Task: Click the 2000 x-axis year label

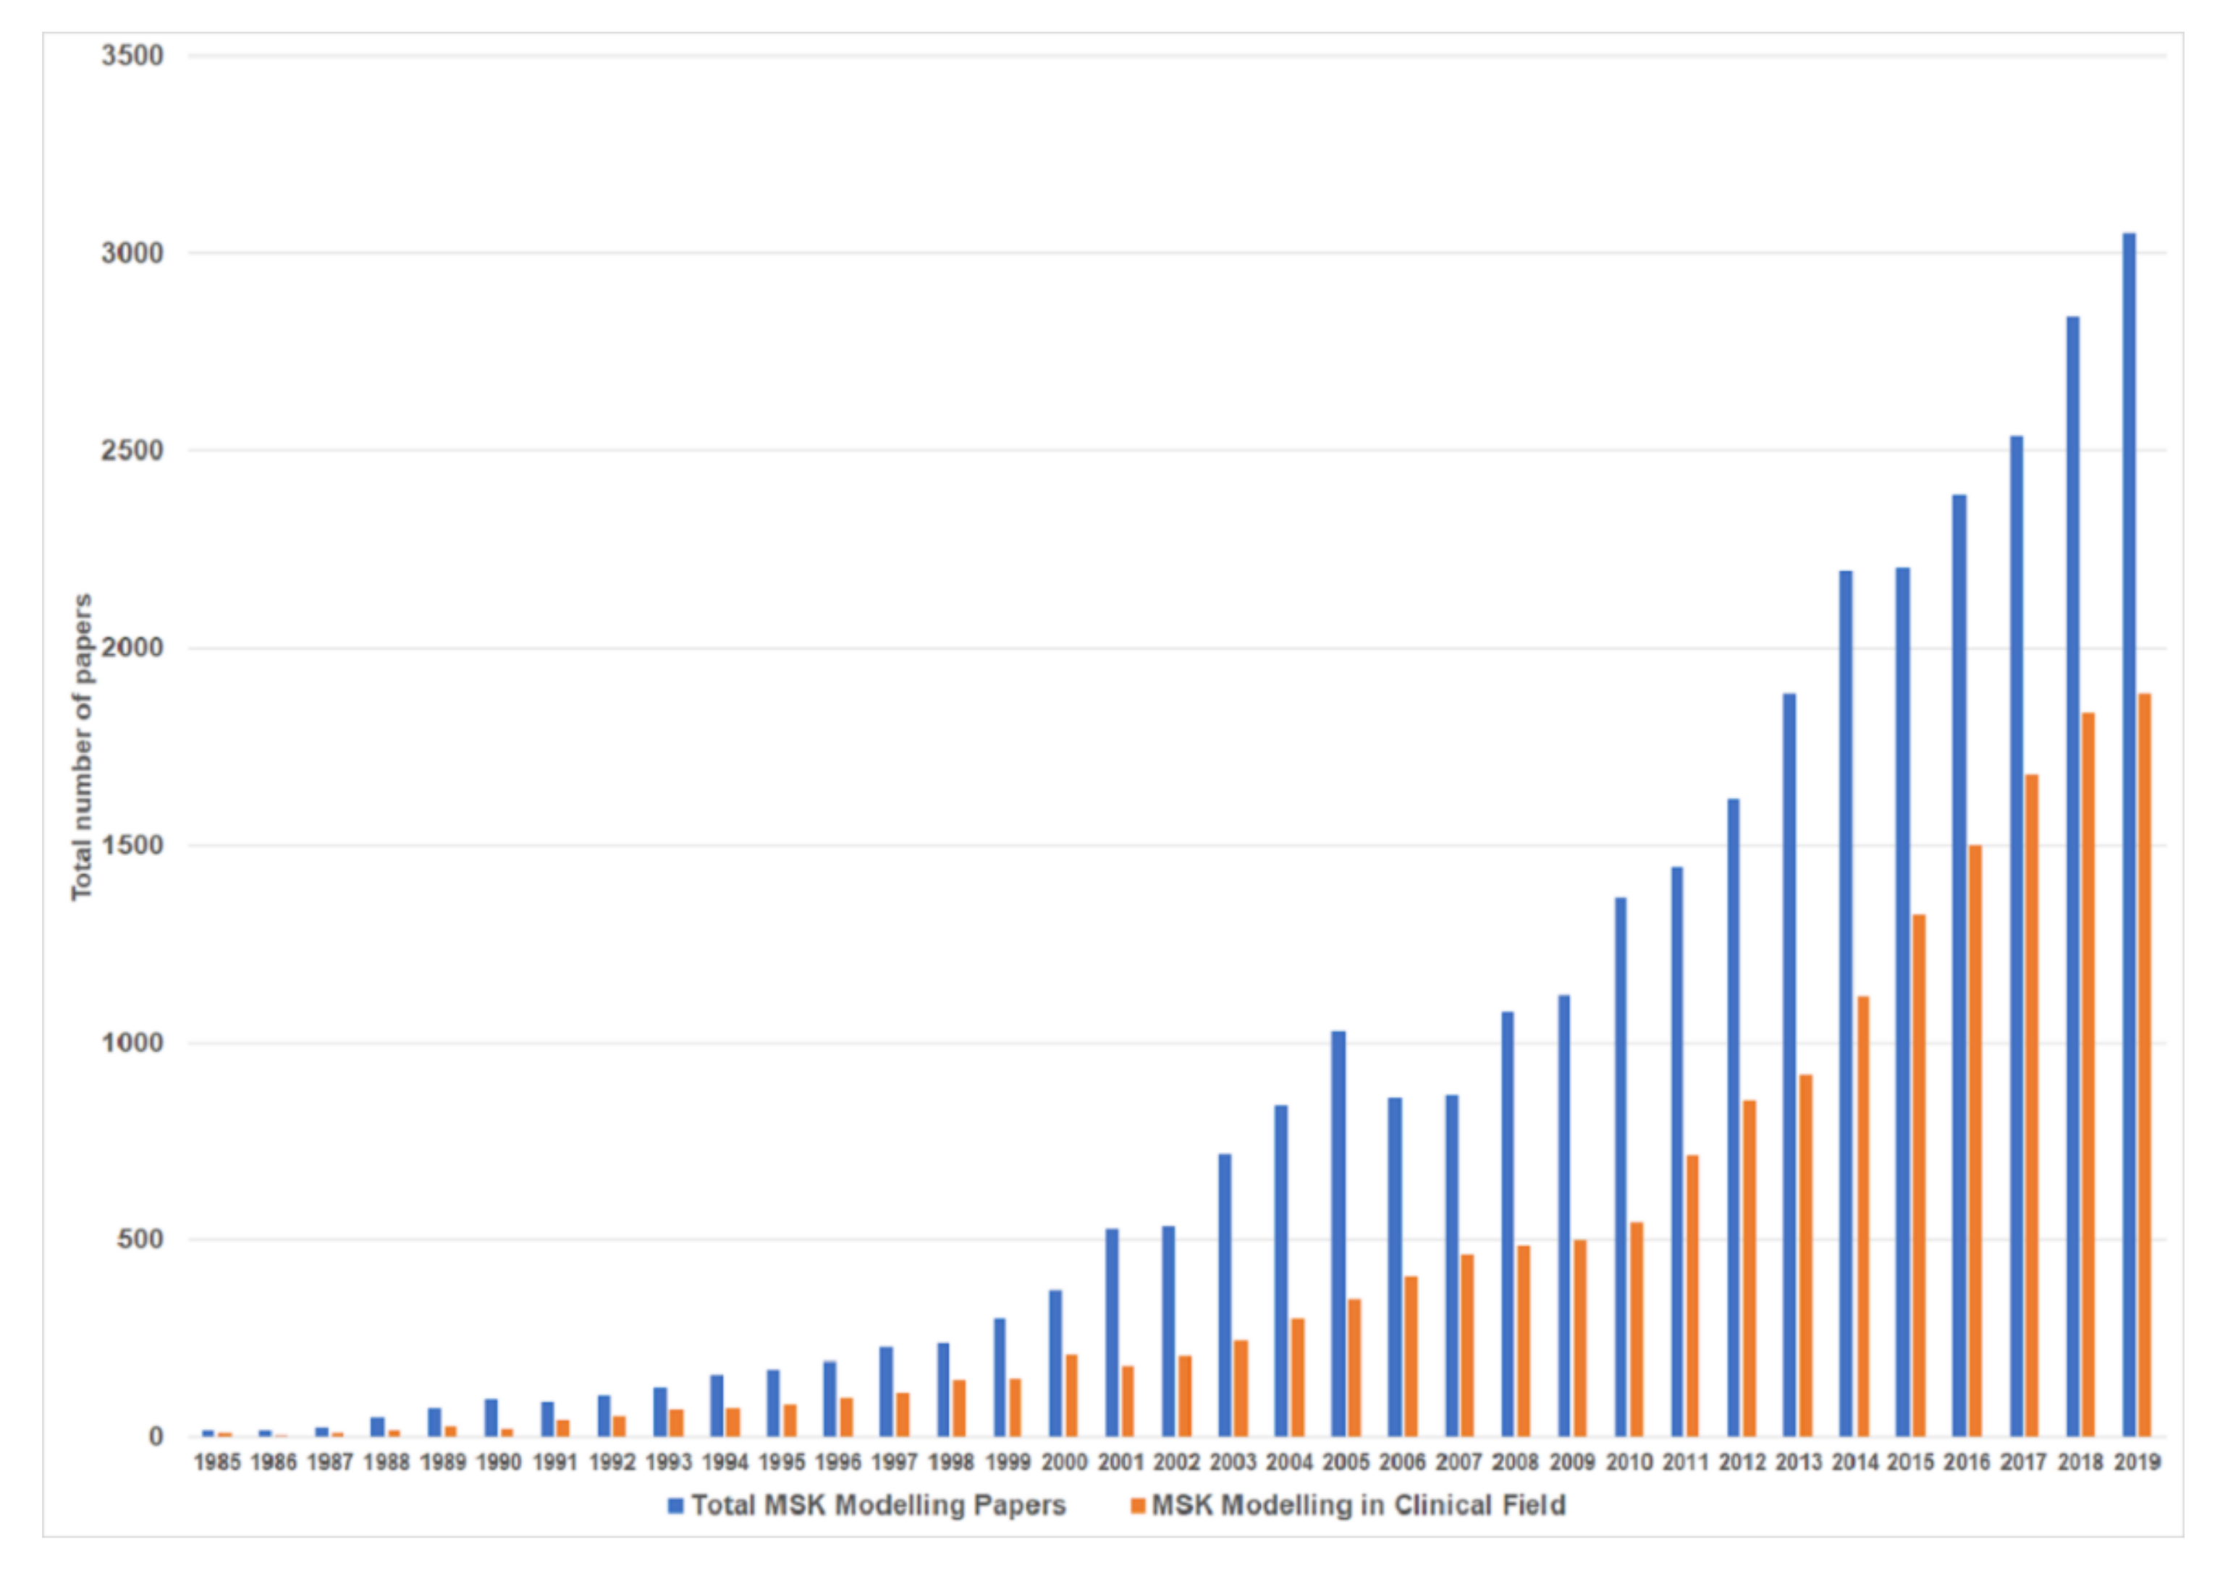Action: click(1064, 1462)
